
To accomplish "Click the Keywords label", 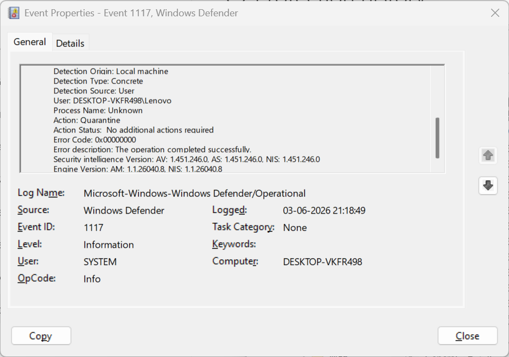I will coord(234,244).
